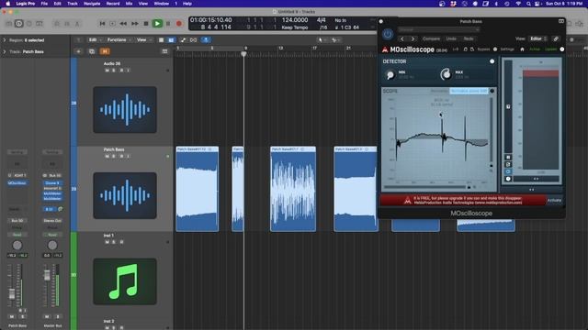The image size is (588, 330).
Task: Fast forward using the transport control
Action: click(x=135, y=24)
